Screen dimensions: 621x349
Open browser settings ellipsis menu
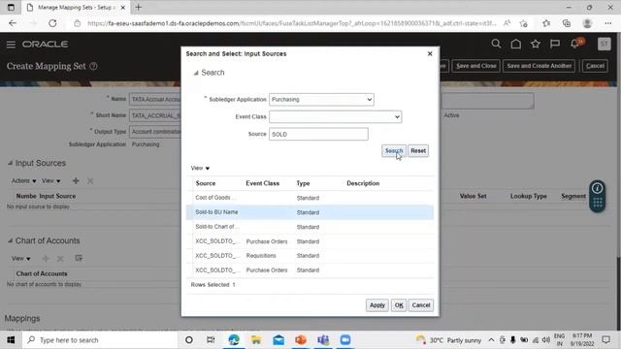point(608,23)
